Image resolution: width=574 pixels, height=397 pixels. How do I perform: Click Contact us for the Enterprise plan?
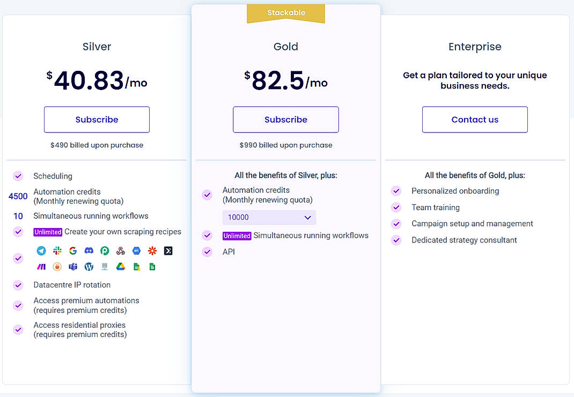(x=475, y=119)
